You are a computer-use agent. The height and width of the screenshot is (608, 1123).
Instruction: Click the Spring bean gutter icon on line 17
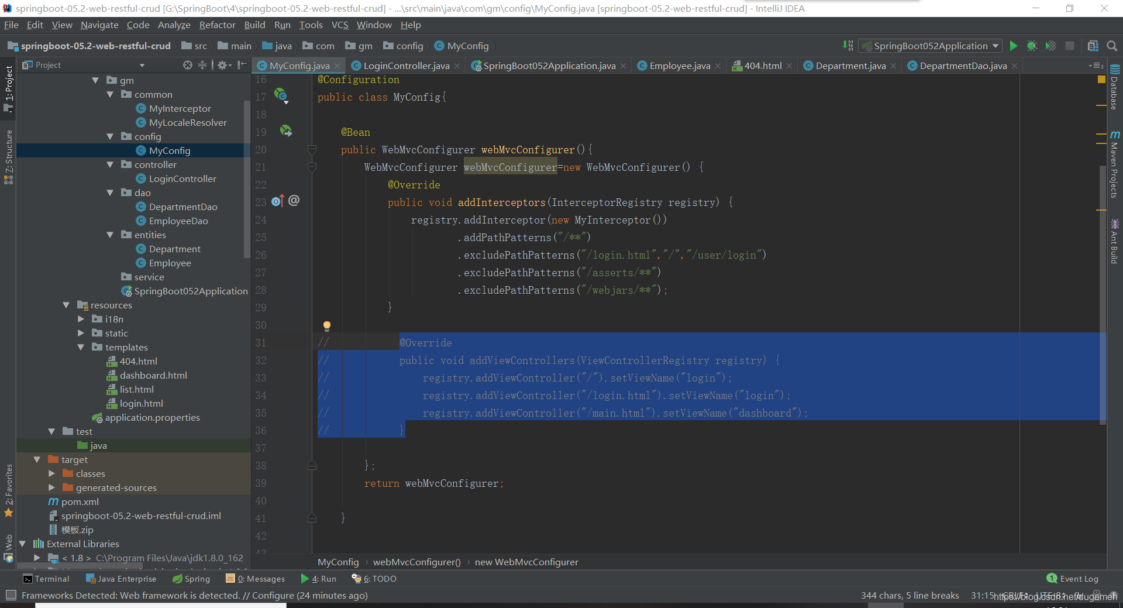point(281,95)
